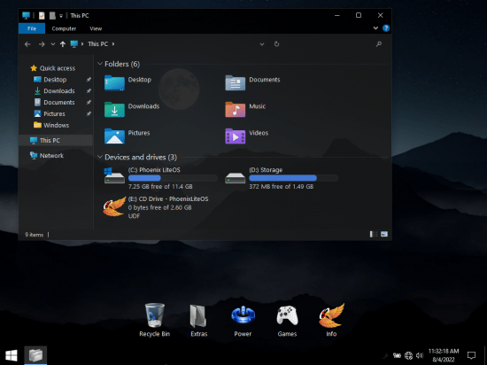Open the Documents folder icon in Folders
487x365 pixels.
point(236,83)
